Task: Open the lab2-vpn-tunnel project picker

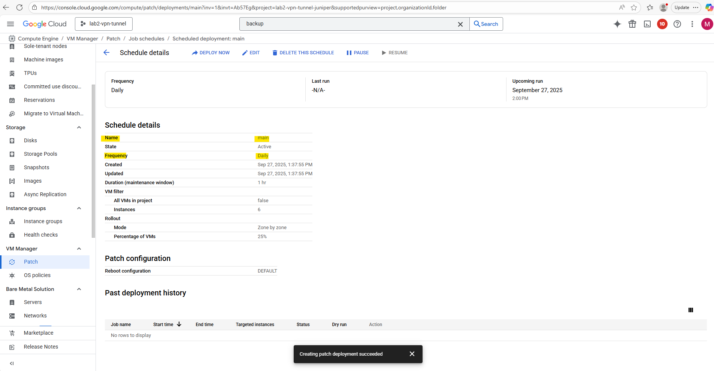Action: pos(104,24)
